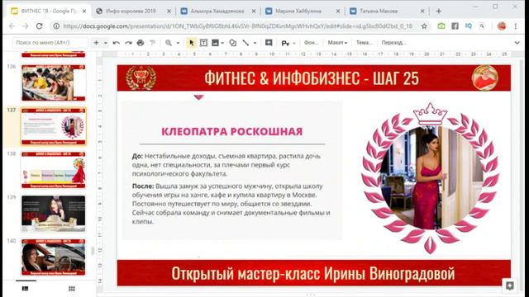The height and width of the screenshot is (297, 529).
Task: Open the Фон background button
Action: 311,43
